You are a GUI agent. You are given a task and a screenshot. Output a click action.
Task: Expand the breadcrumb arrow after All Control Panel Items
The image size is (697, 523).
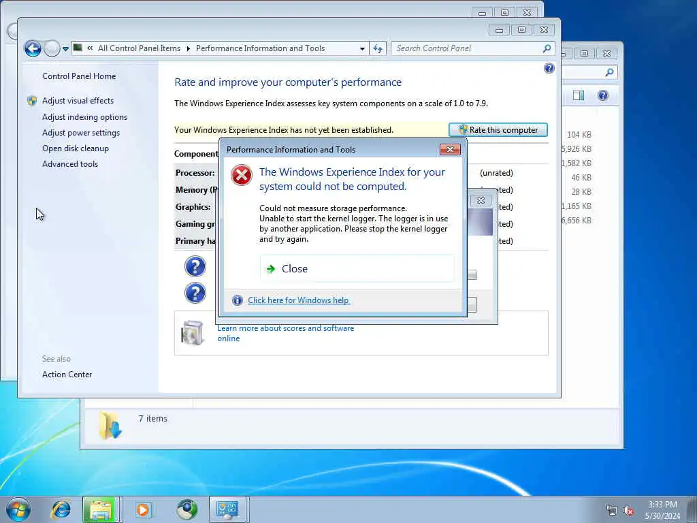[x=188, y=48]
